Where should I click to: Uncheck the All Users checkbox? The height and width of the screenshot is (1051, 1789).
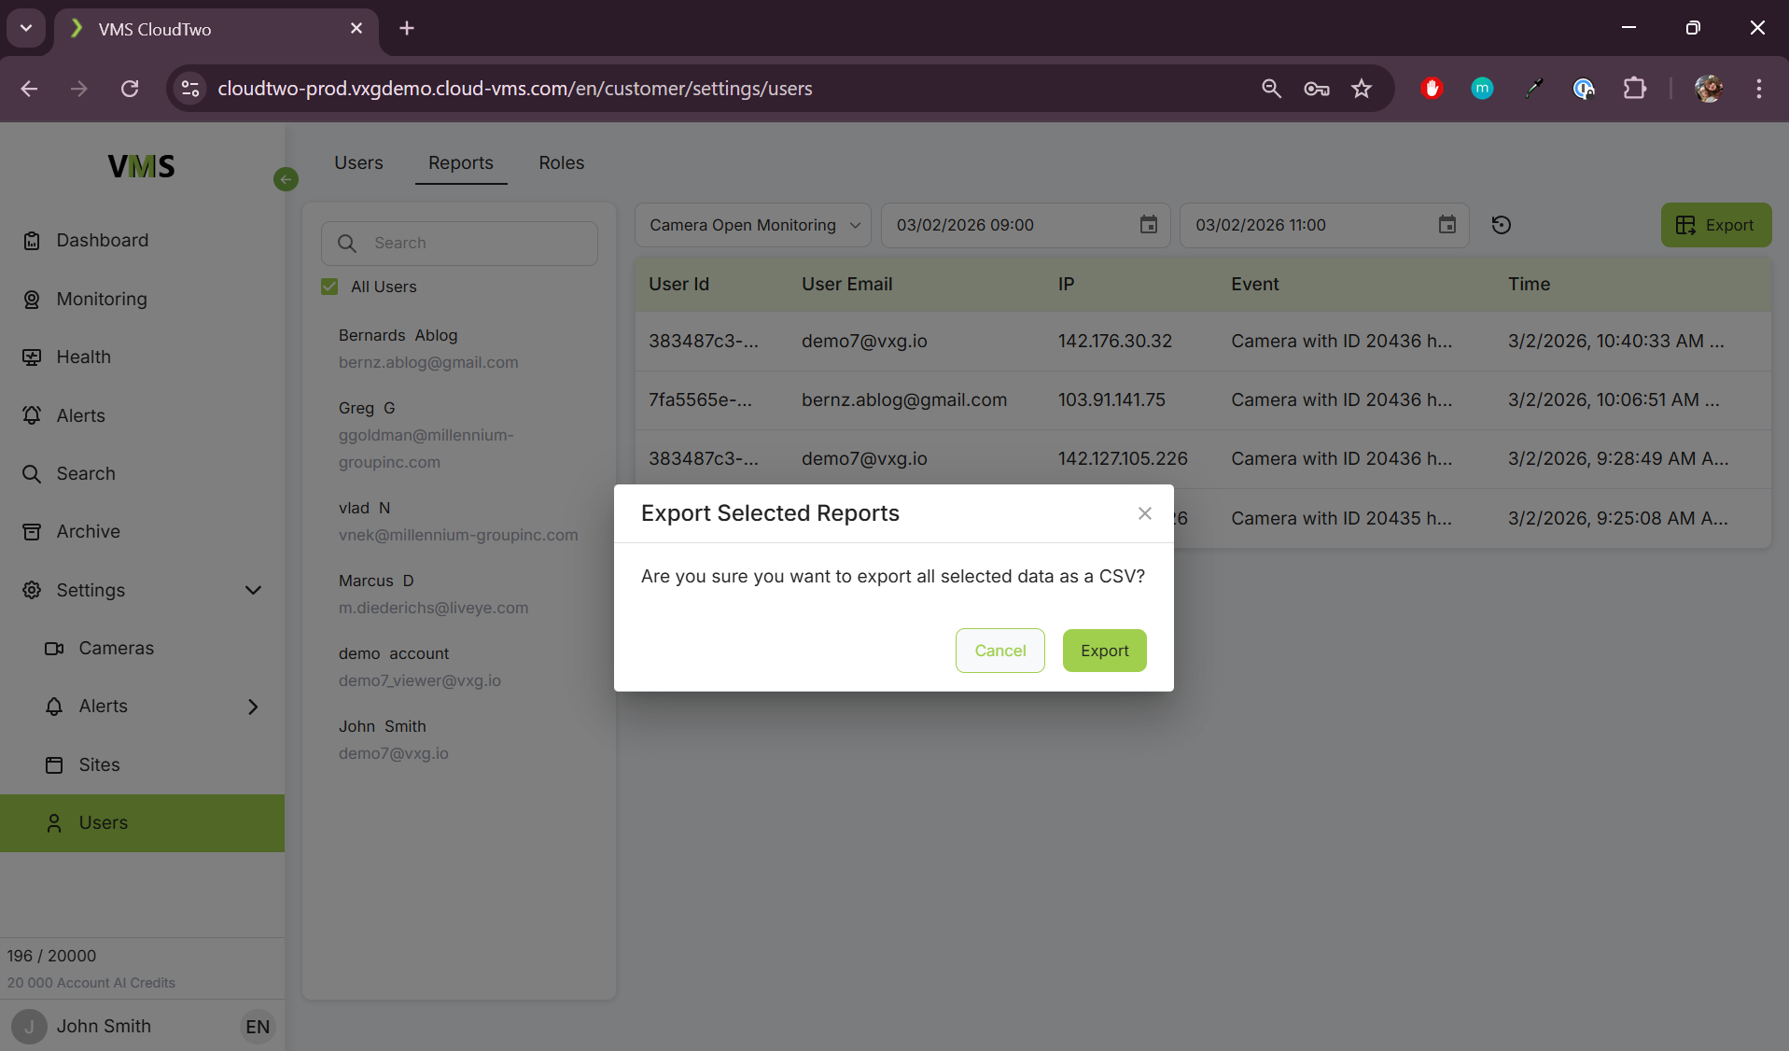[x=329, y=287]
